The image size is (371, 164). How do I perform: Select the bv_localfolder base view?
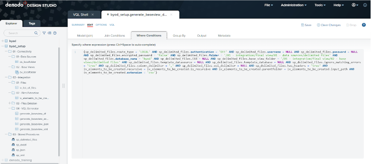point(25,72)
